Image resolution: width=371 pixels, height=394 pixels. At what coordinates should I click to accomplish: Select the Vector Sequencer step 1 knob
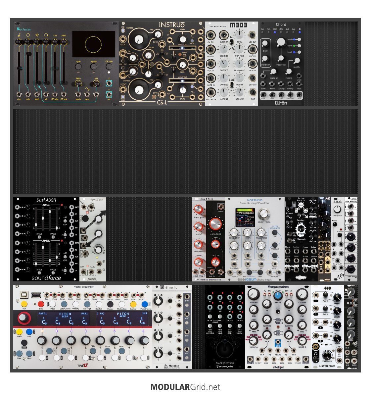pos(42,340)
